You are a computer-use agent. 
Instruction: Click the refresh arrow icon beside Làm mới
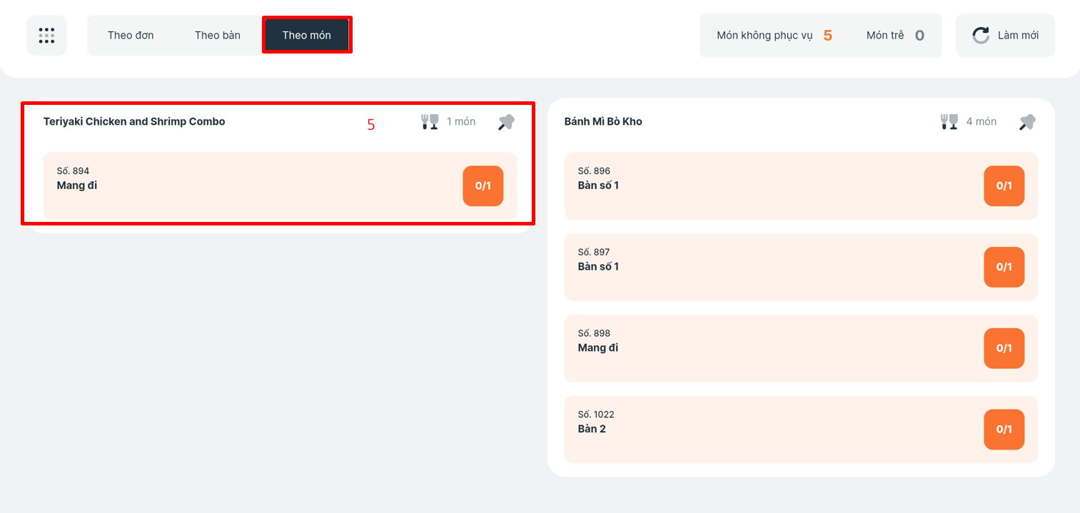(981, 35)
